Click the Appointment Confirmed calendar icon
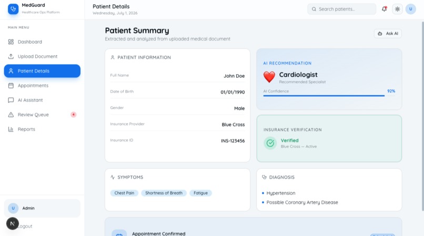Image resolution: width=424 pixels, height=236 pixels. pyautogui.click(x=119, y=233)
